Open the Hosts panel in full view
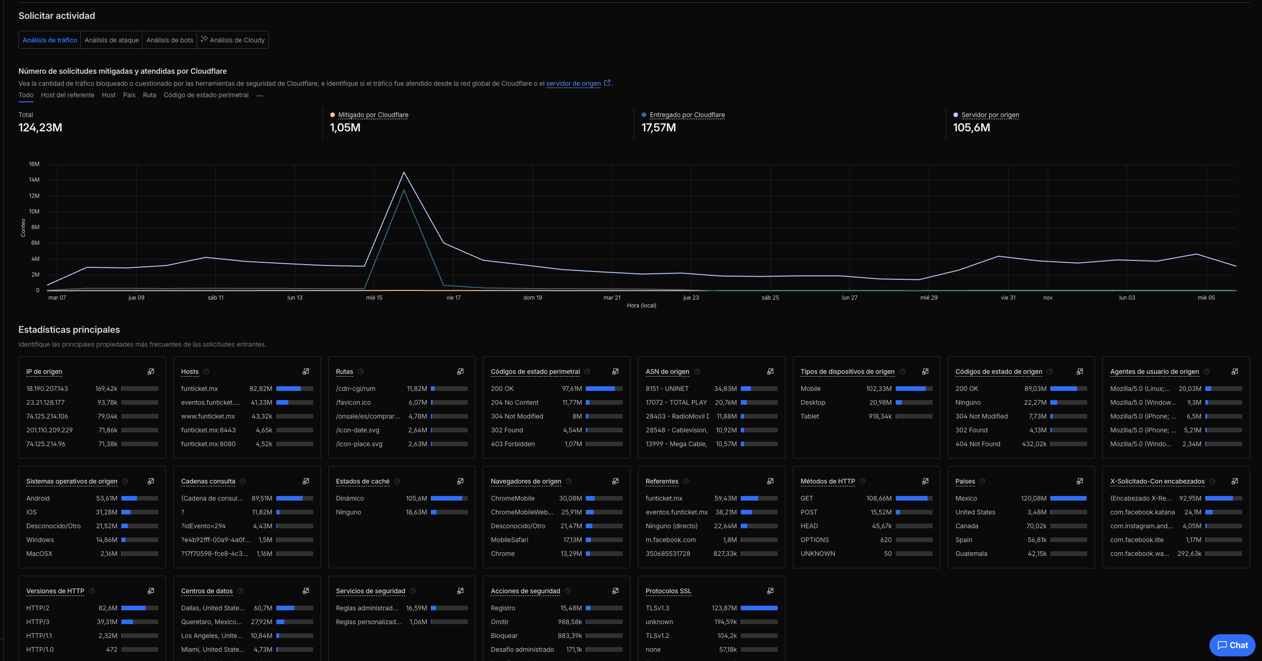The width and height of the screenshot is (1262, 661). tap(305, 371)
